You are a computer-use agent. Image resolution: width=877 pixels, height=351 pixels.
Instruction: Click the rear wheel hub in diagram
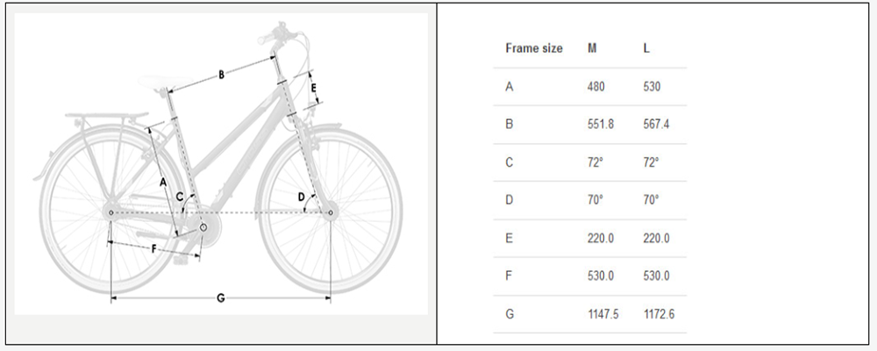tap(111, 212)
